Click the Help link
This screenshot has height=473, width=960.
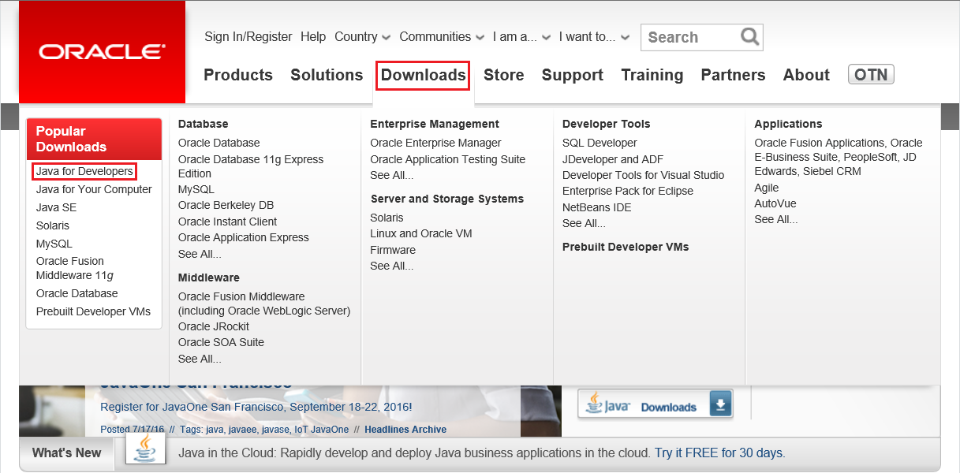[313, 36]
